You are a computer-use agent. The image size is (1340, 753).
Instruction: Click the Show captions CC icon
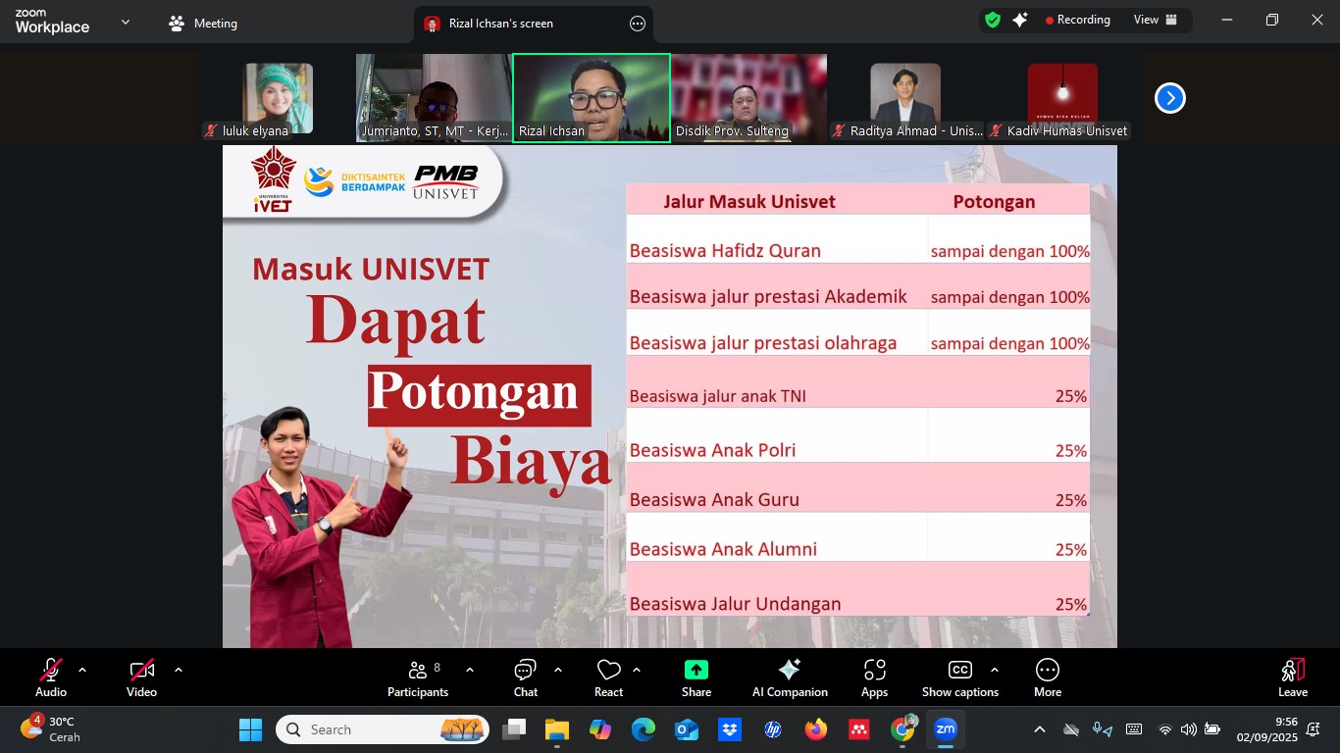click(x=960, y=670)
